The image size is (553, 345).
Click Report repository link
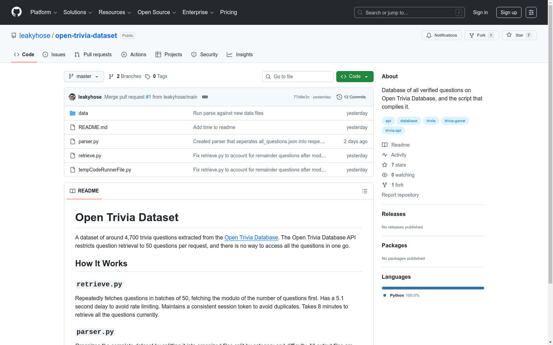pyautogui.click(x=400, y=195)
